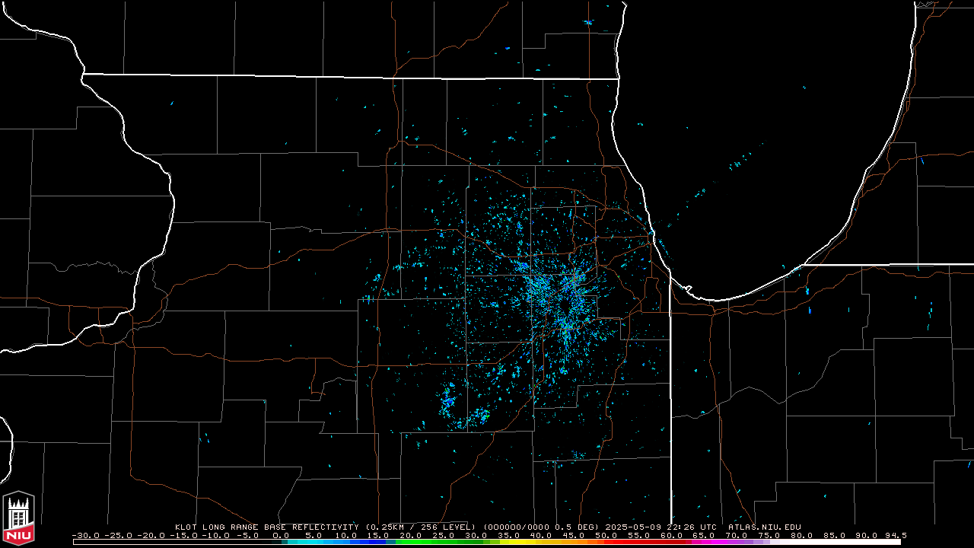Click the ATLAS.NIU.EDU label
The width and height of the screenshot is (974, 548).
point(765,527)
